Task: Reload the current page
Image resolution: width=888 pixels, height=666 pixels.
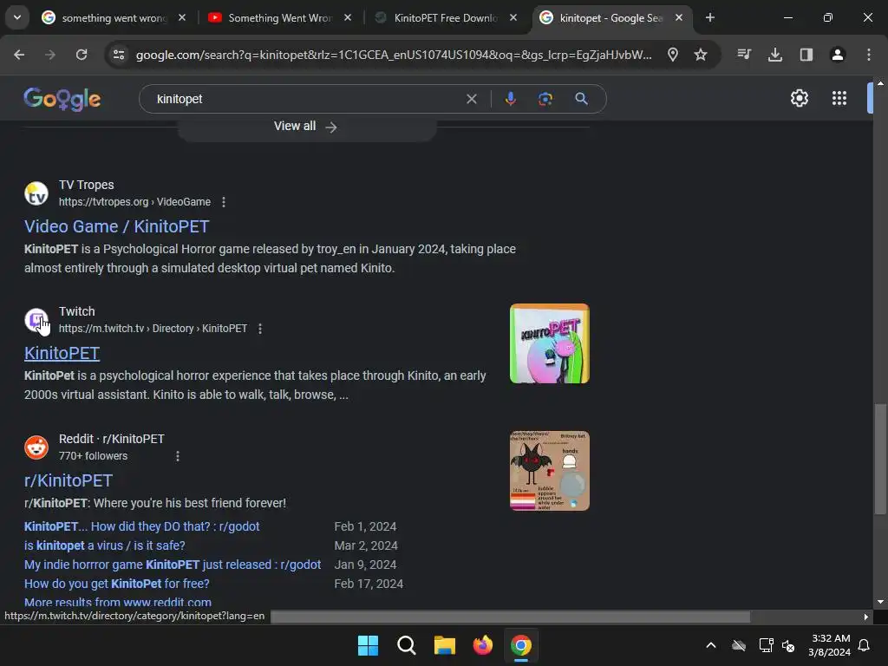Action: point(82,55)
